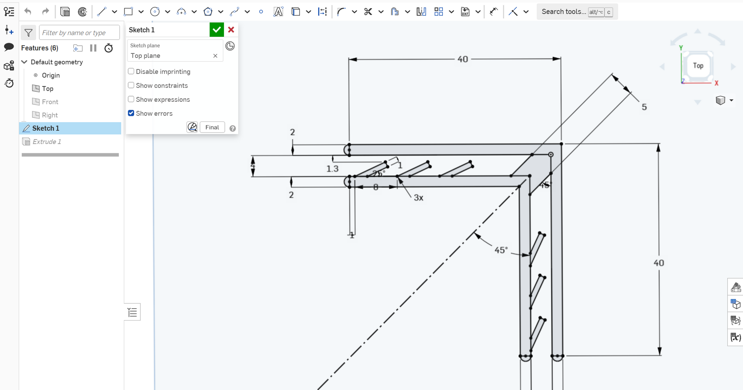The width and height of the screenshot is (743, 390).
Task: Select the Sketch fillet tool
Action: 341,12
